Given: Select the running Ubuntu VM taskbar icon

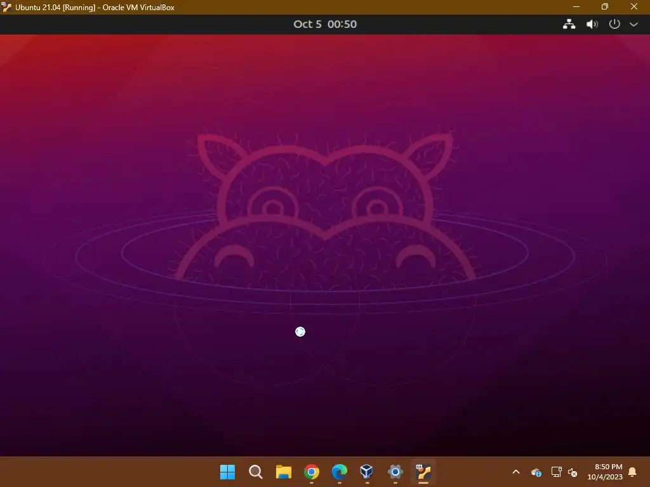Looking at the screenshot, I should pyautogui.click(x=423, y=472).
